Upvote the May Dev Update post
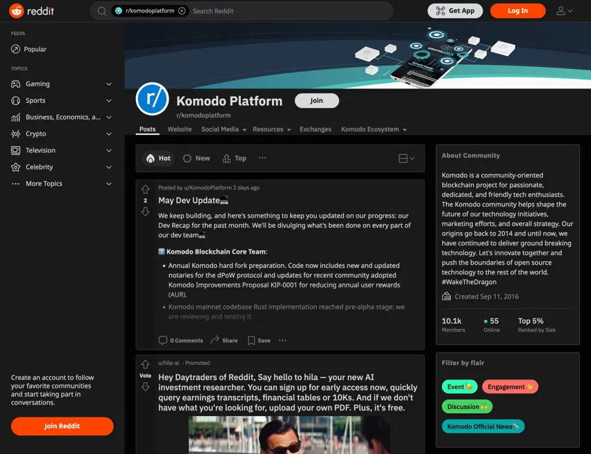591x454 pixels. pyautogui.click(x=146, y=189)
